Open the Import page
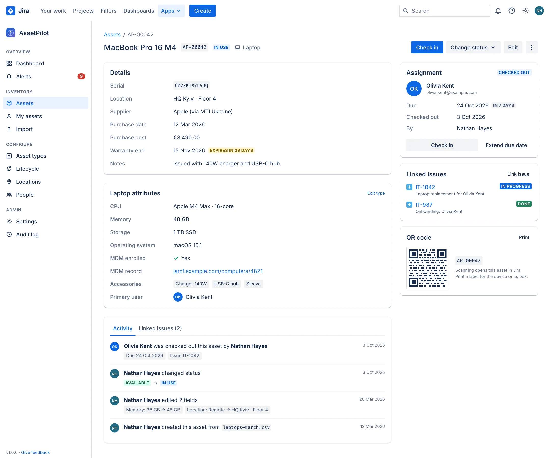The height and width of the screenshot is (458, 550). pyautogui.click(x=46, y=129)
